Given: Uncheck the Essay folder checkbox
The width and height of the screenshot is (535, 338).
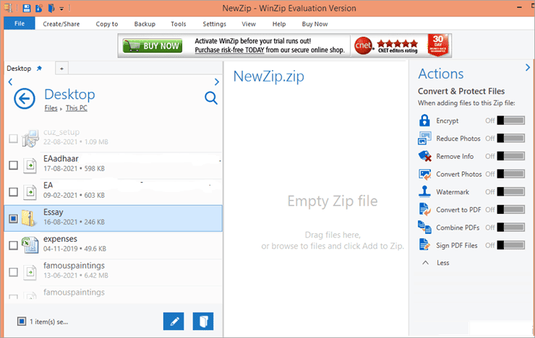Looking at the screenshot, I should click(13, 218).
